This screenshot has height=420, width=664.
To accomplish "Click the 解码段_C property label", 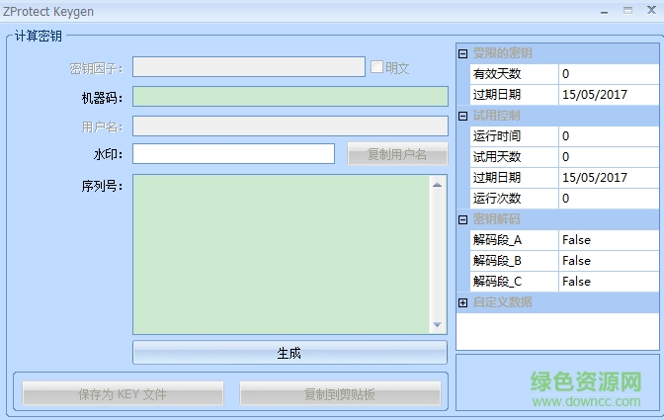I will [497, 282].
